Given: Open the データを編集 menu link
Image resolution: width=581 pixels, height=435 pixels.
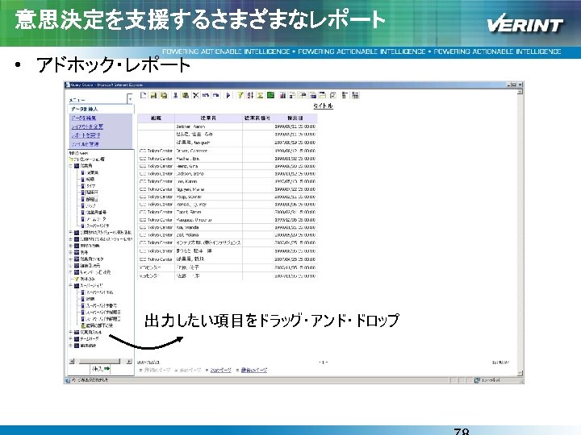Looking at the screenshot, I should [84, 118].
